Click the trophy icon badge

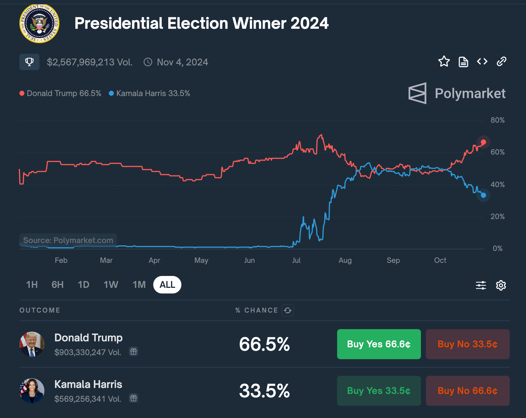click(x=29, y=62)
